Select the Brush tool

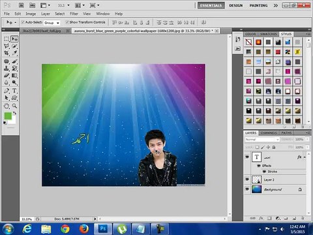(x=14, y=61)
